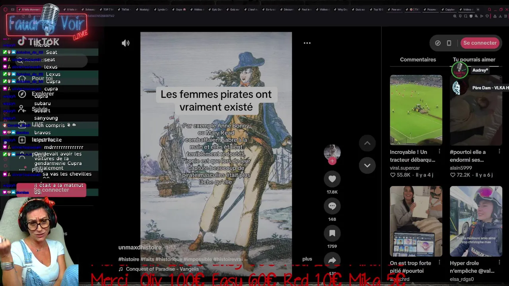Click the red Se connecter button at top right
The height and width of the screenshot is (286, 509).
480,43
